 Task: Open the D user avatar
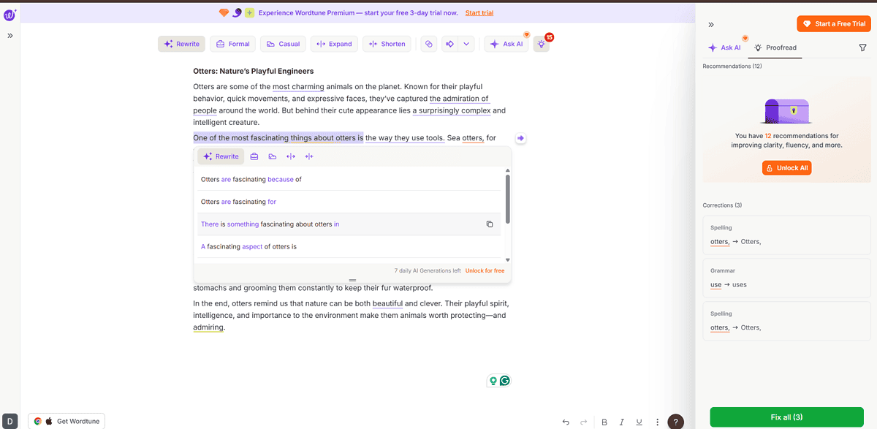10,421
